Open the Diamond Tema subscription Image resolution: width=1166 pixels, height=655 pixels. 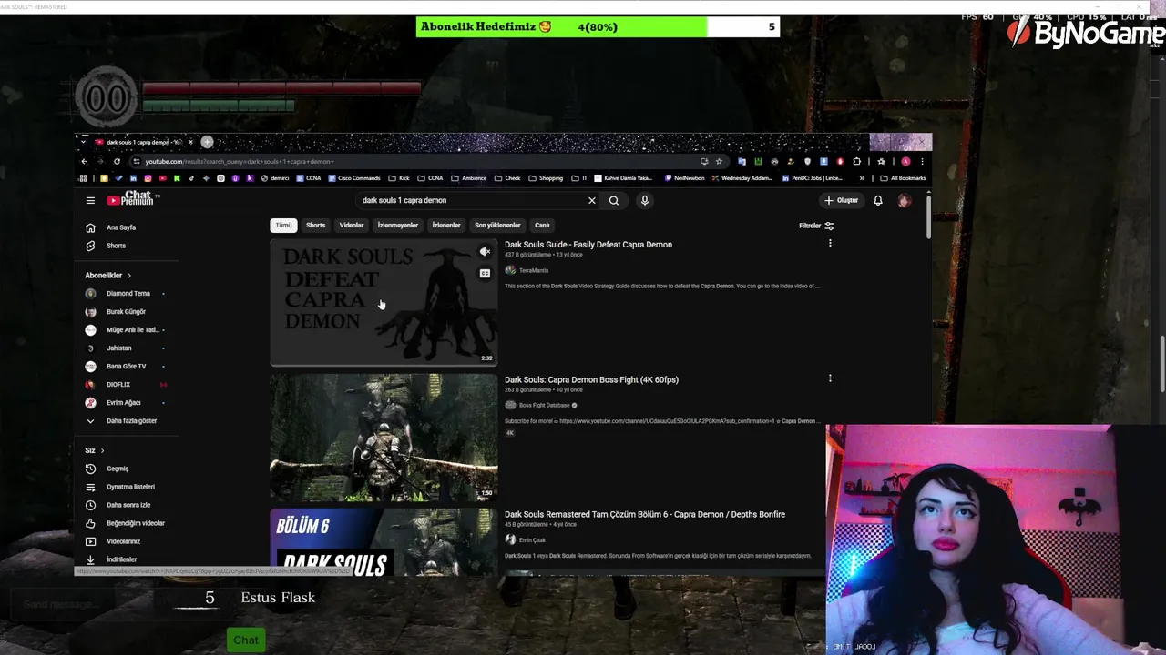(x=127, y=294)
